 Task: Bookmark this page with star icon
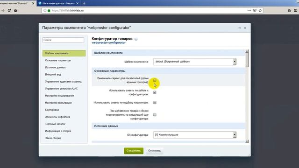click(x=260, y=10)
